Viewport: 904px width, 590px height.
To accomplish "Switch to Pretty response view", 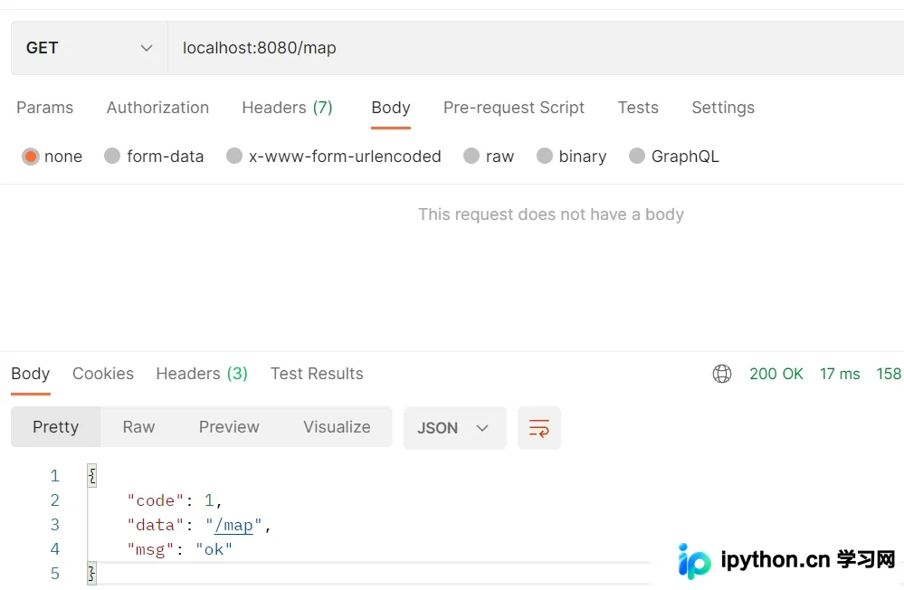I will (x=56, y=427).
